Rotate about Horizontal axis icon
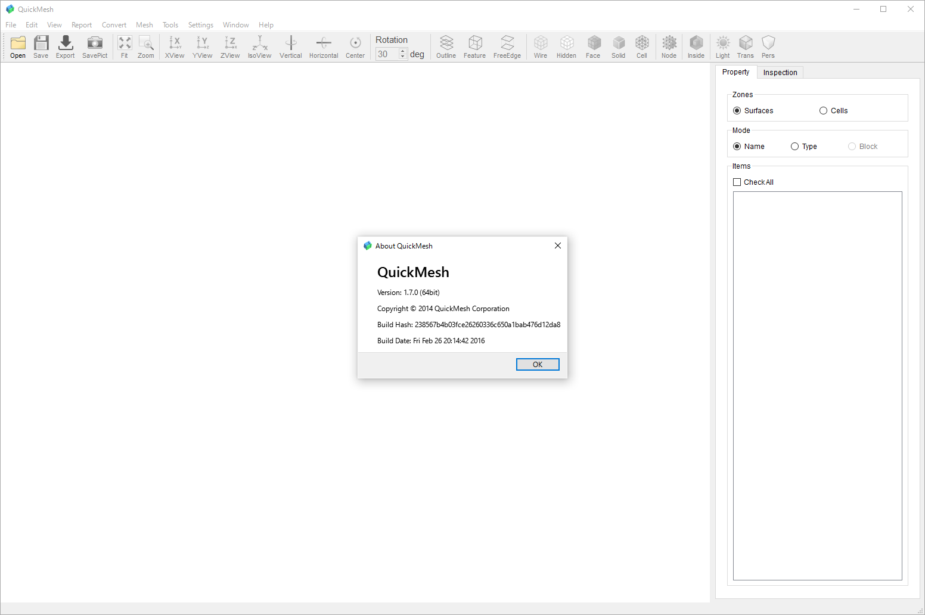Image resolution: width=925 pixels, height=615 pixels. (x=324, y=47)
